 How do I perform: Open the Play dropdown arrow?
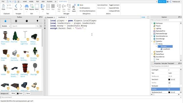click(43, 11)
